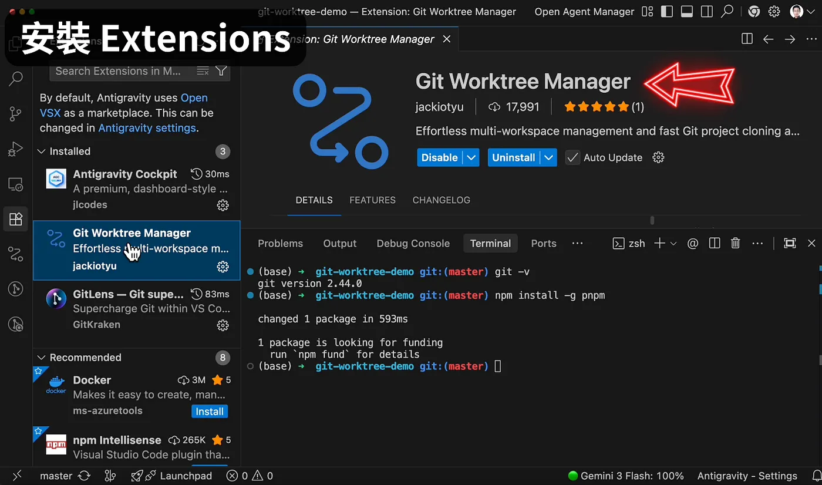Switch to the CHANGELOG tab
Viewport: 822px width, 485px height.
coord(441,200)
